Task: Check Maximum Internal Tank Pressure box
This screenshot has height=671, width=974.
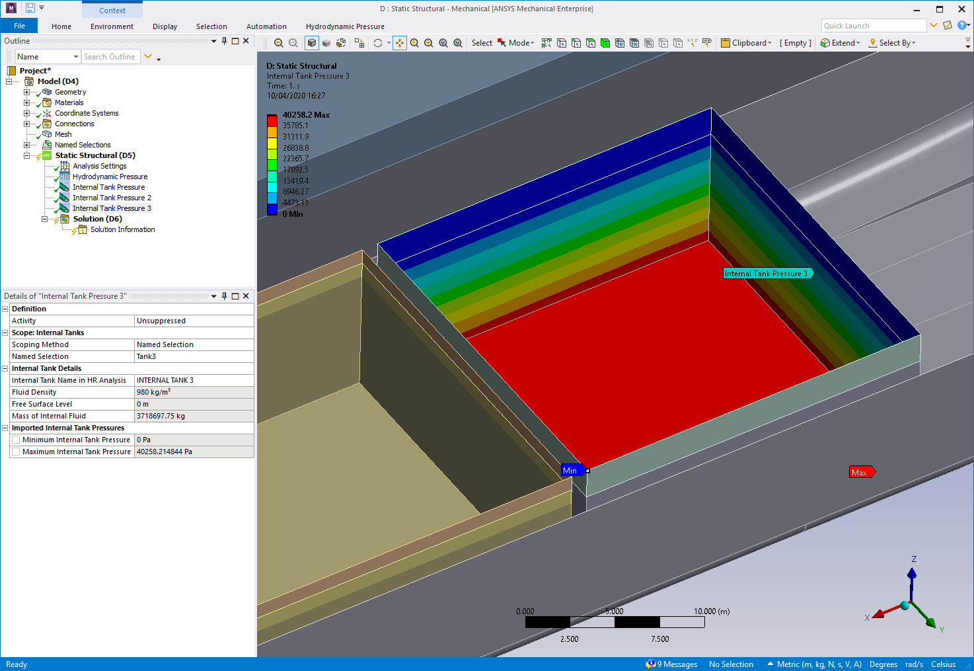Action: (x=16, y=452)
